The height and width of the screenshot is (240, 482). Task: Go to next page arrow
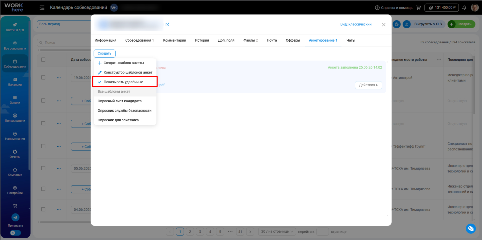[250, 232]
